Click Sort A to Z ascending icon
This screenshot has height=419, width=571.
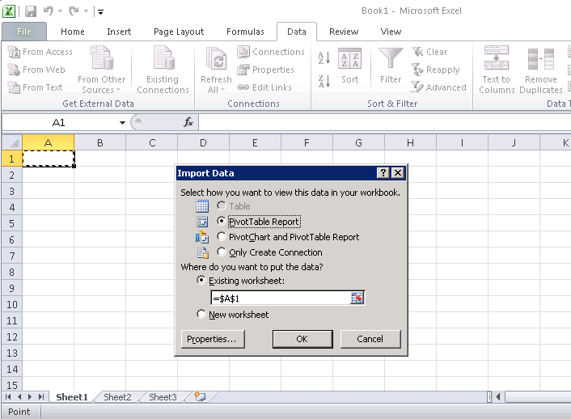[324, 59]
